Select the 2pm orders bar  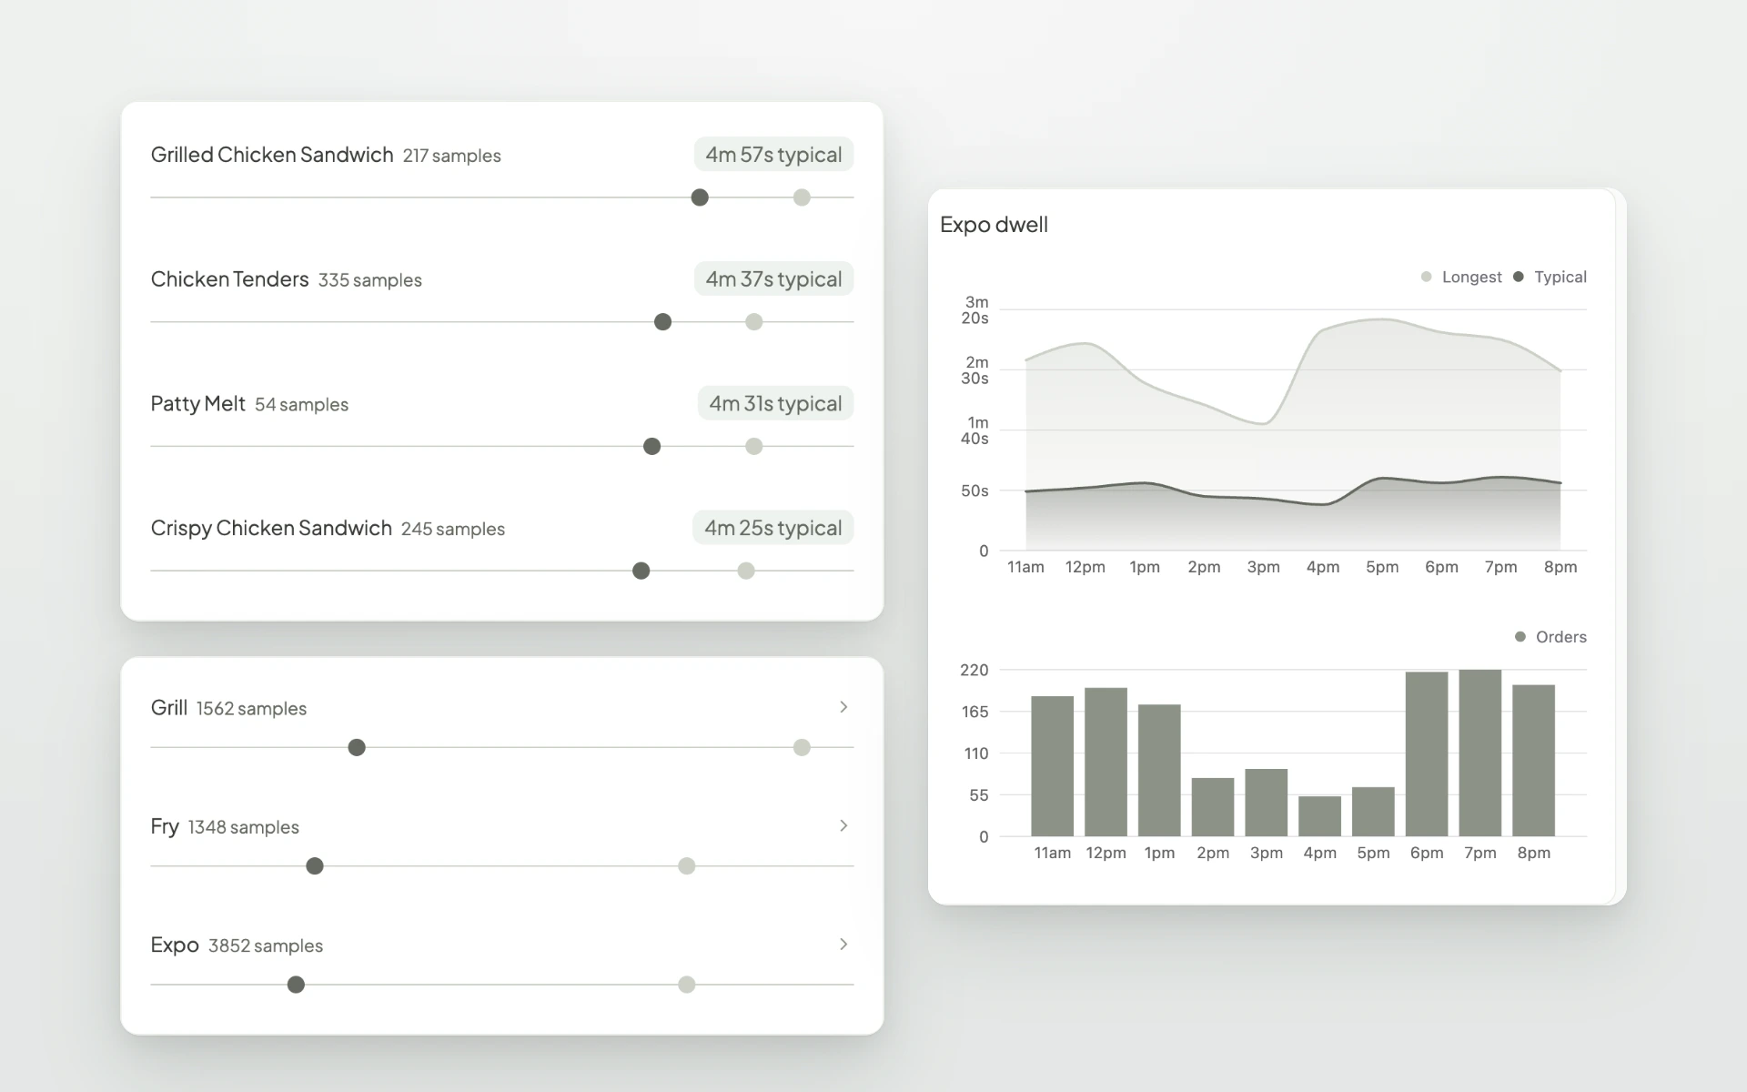1213,807
